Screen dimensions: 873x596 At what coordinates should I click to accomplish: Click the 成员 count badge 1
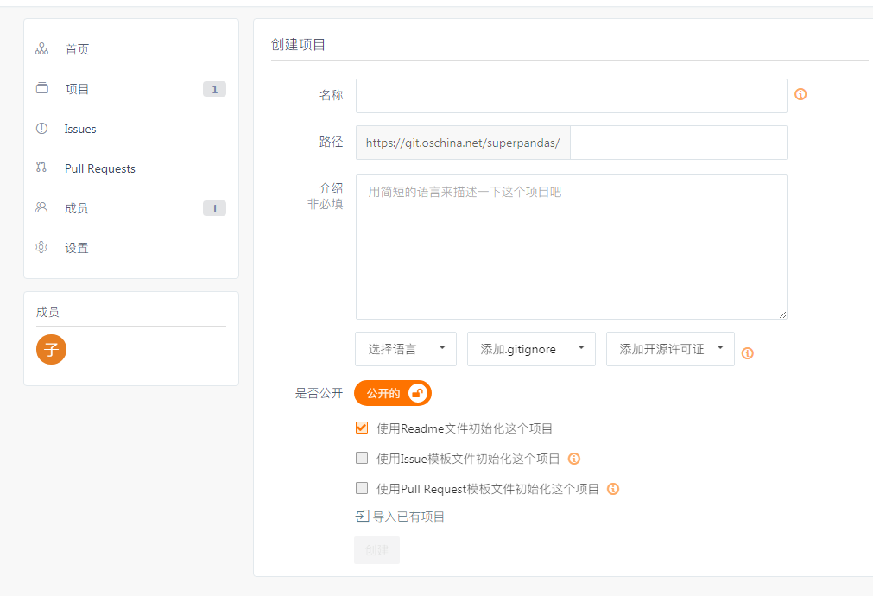click(x=214, y=208)
